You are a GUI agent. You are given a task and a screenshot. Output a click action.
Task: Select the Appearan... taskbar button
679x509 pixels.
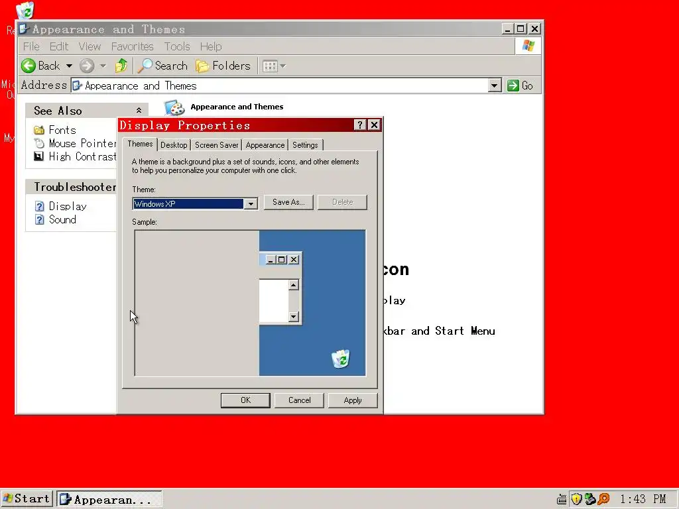[109, 500]
